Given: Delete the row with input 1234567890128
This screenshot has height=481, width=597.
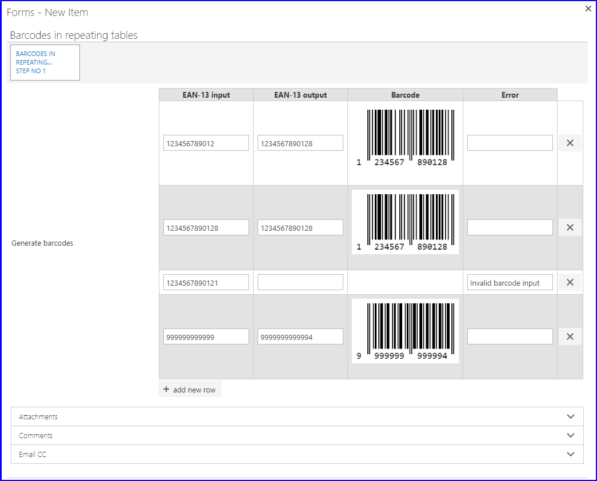Looking at the screenshot, I should 570,227.
